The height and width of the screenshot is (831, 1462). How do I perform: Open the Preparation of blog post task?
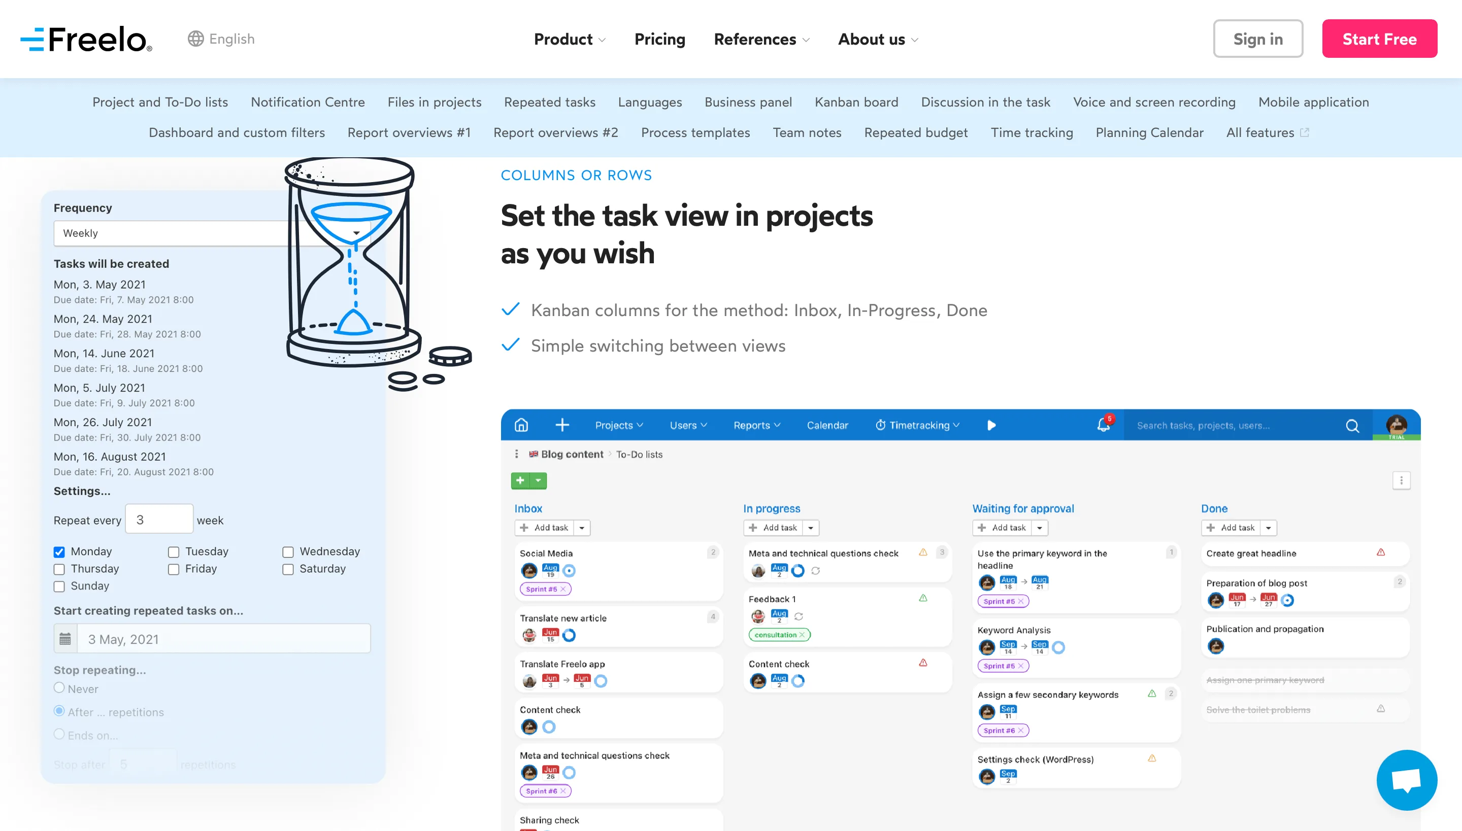click(1305, 593)
